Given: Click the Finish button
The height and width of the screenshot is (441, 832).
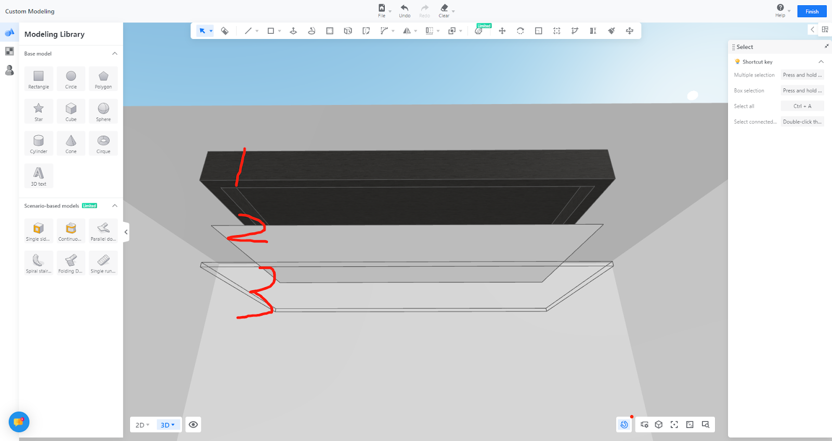Looking at the screenshot, I should (812, 11).
